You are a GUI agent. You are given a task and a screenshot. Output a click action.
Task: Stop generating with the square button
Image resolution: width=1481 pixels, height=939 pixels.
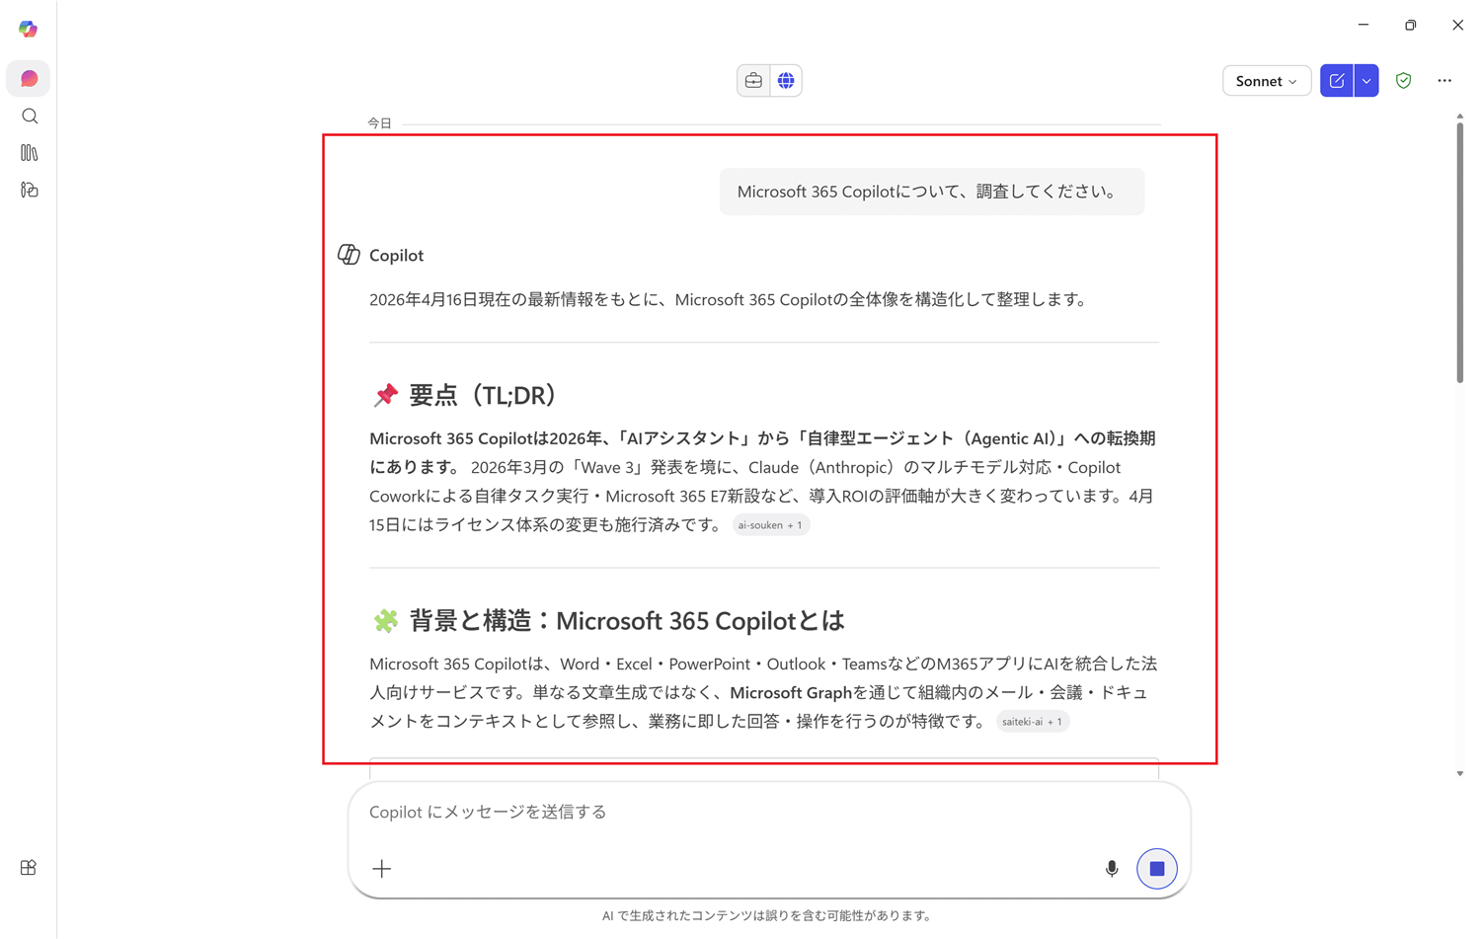pos(1157,869)
